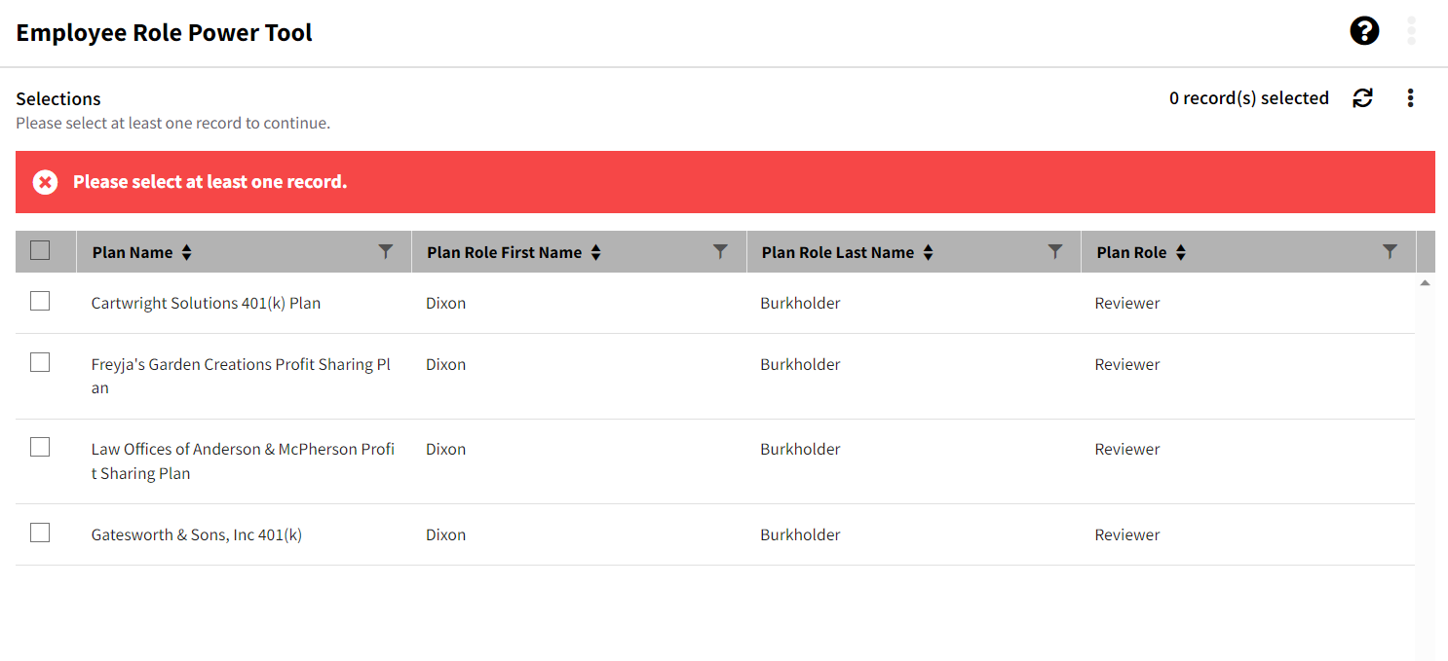Viewport: 1448px width, 661px height.
Task: Open the help question mark icon
Action: 1364,31
